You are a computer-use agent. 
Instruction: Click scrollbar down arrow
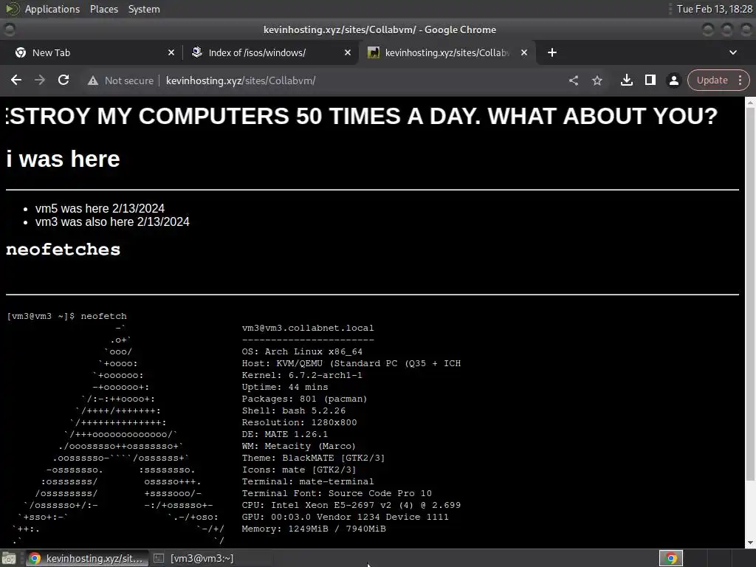(750, 543)
